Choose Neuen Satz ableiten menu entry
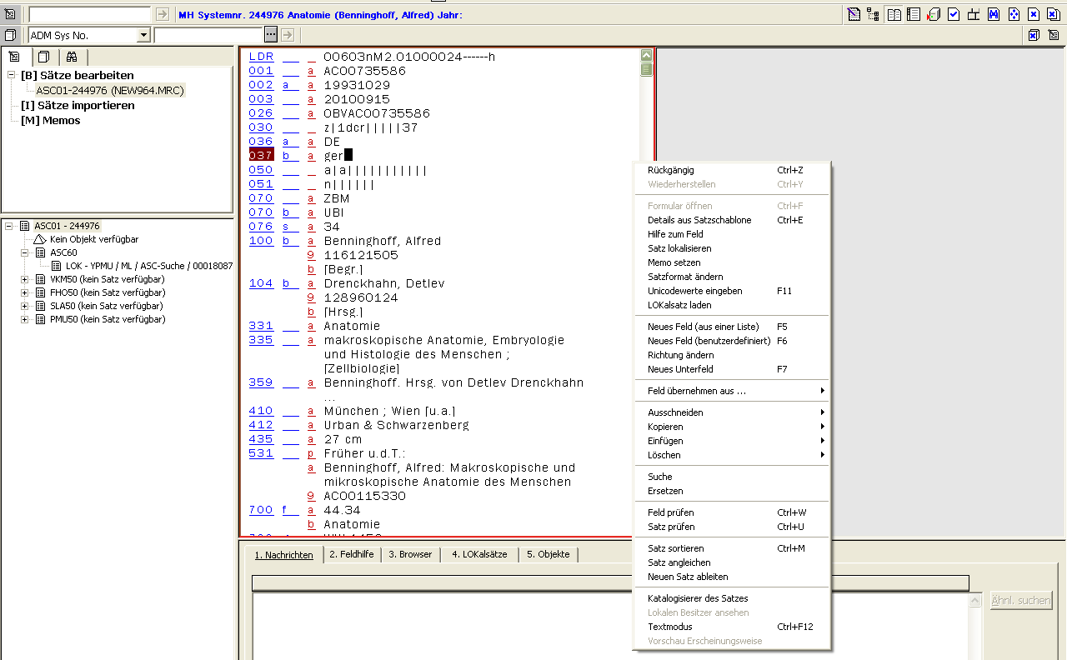 pos(731,577)
